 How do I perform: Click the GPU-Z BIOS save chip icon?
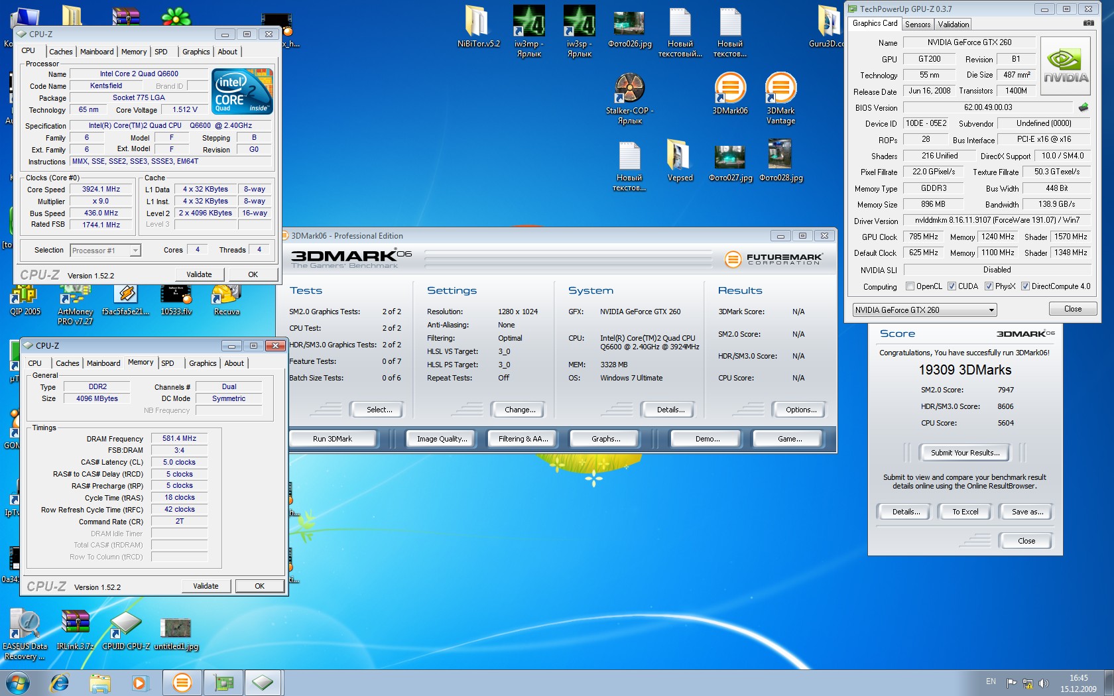(1083, 107)
